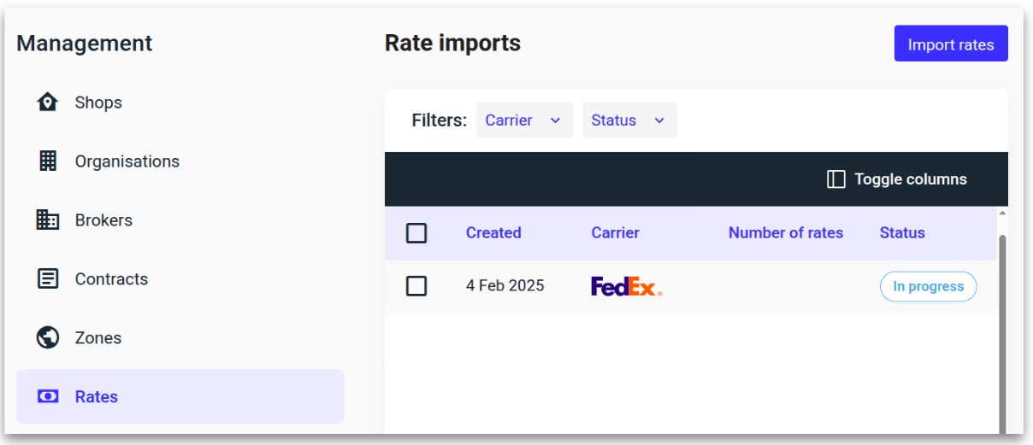Click the Toggle columns panel icon
Viewport: 1033px width, 445px height.
pos(835,179)
